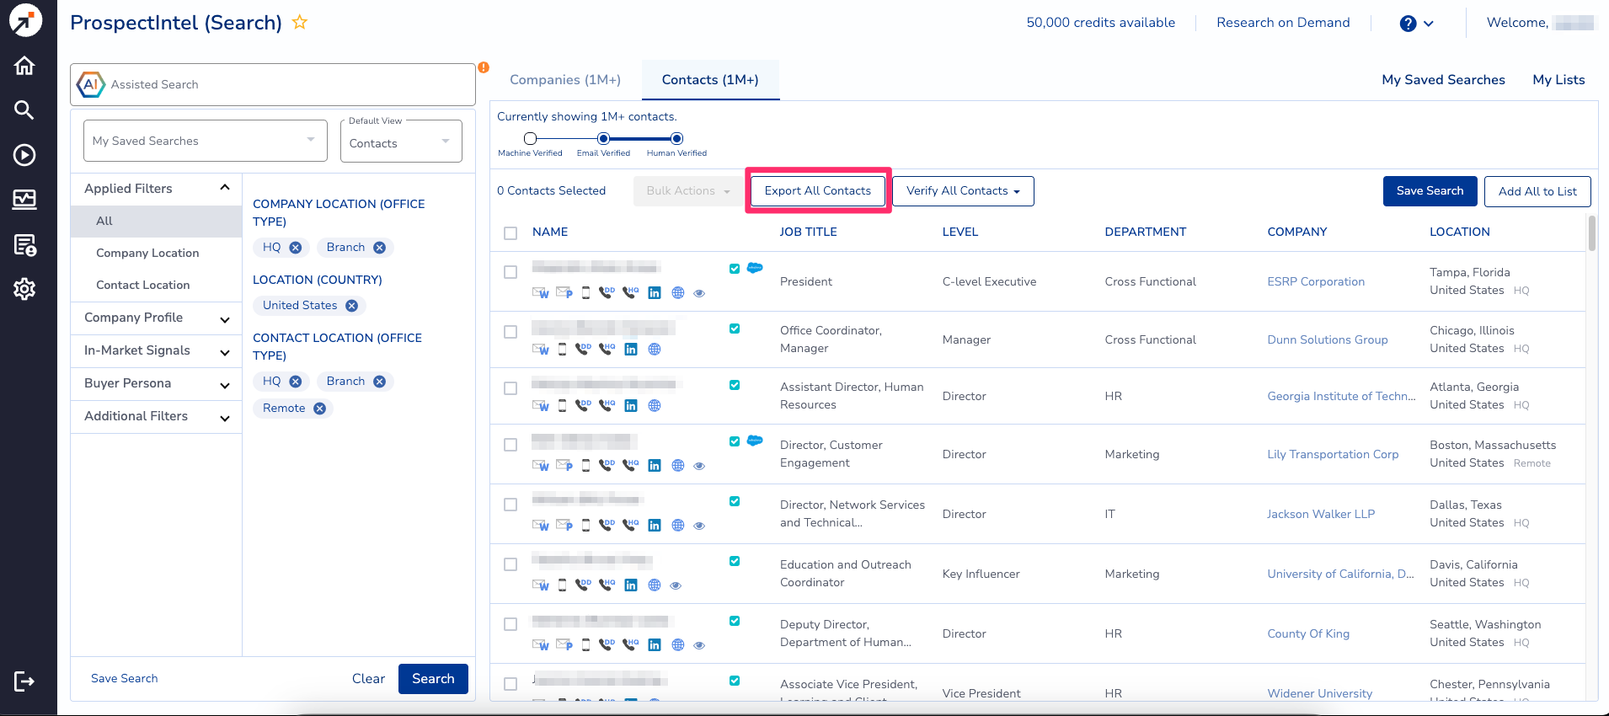The height and width of the screenshot is (716, 1609).
Task: Click the Assisted Search input field
Action: point(273,84)
